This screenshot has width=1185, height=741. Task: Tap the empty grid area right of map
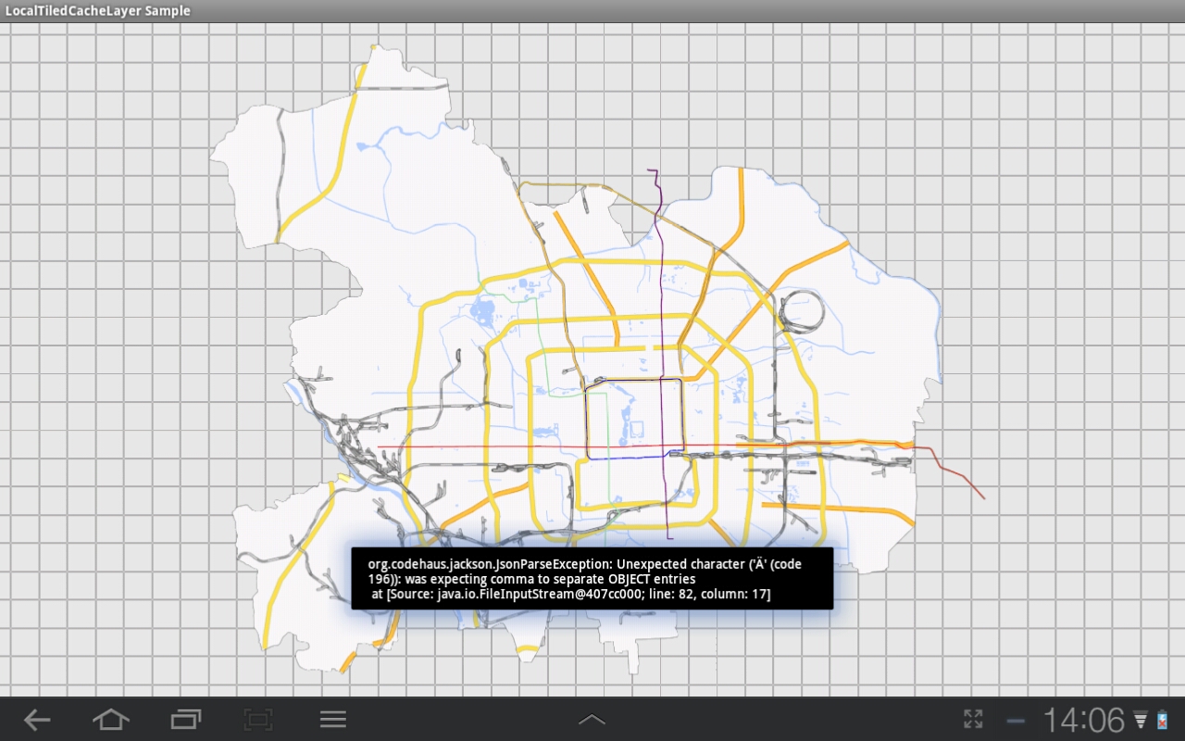click(1065, 370)
